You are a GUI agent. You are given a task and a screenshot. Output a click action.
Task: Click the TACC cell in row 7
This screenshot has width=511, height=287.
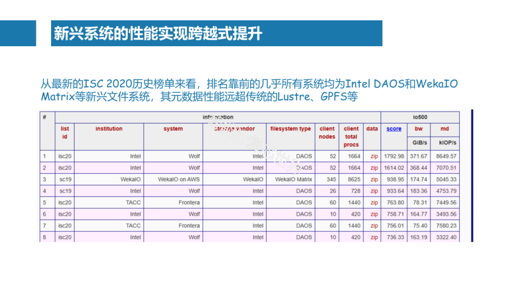tap(133, 226)
